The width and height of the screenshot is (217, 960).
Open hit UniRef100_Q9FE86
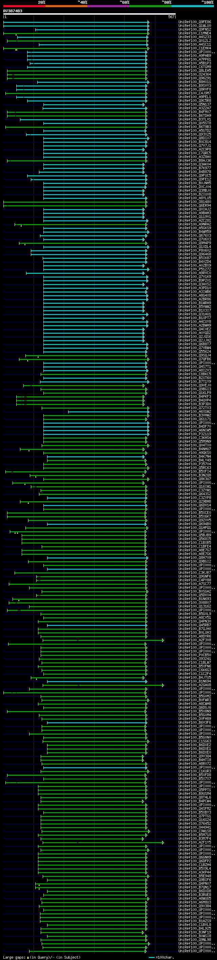[195, 22]
